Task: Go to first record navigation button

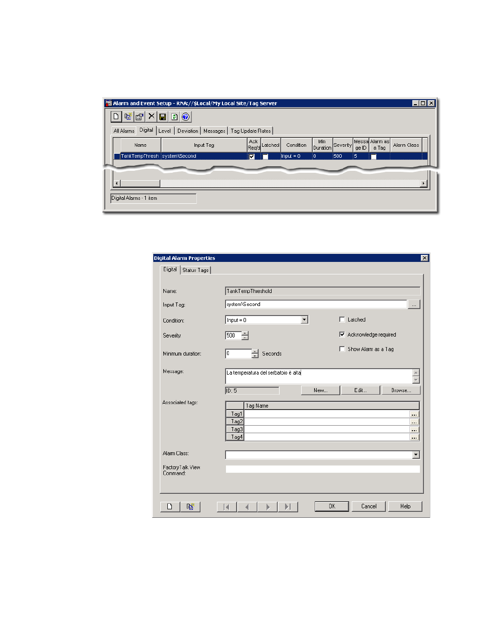Action: coord(227,507)
